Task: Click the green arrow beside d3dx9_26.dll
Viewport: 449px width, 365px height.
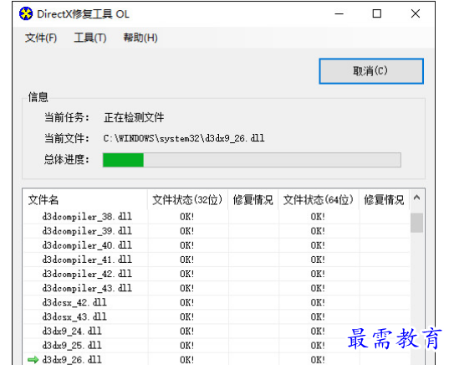Action: click(33, 359)
